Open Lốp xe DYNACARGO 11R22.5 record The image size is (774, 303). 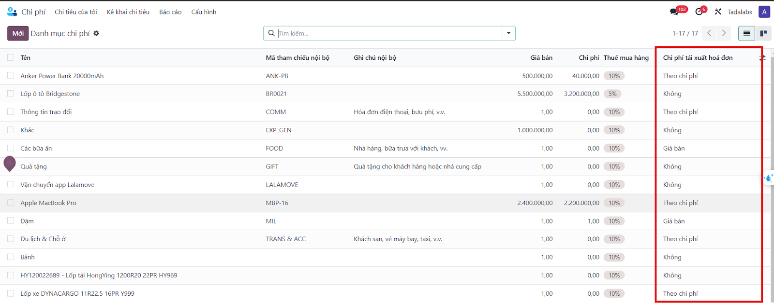click(77, 293)
